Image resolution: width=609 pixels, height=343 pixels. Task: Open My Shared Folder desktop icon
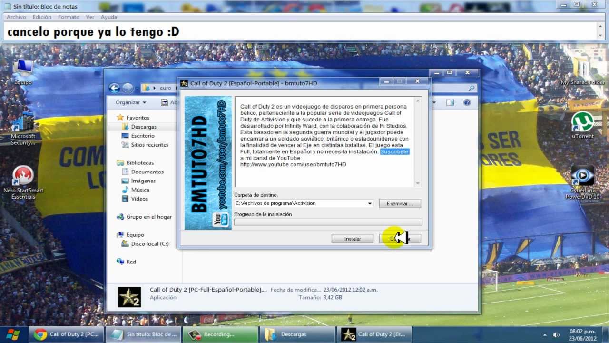(582, 71)
